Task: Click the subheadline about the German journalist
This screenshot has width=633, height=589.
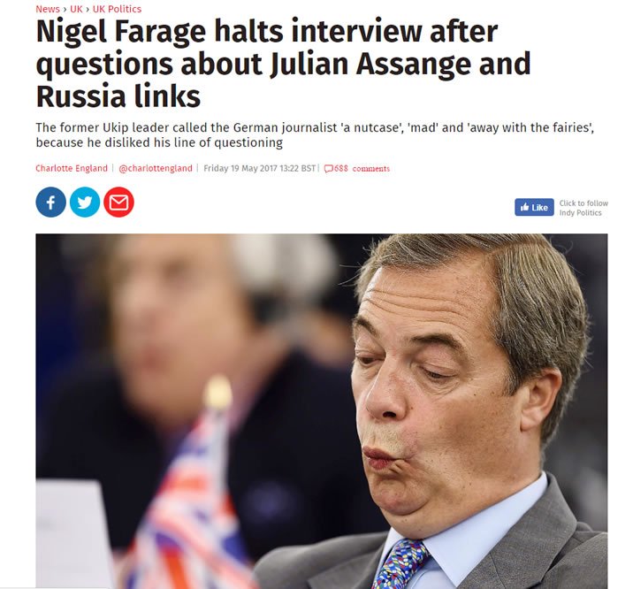Action: point(315,134)
